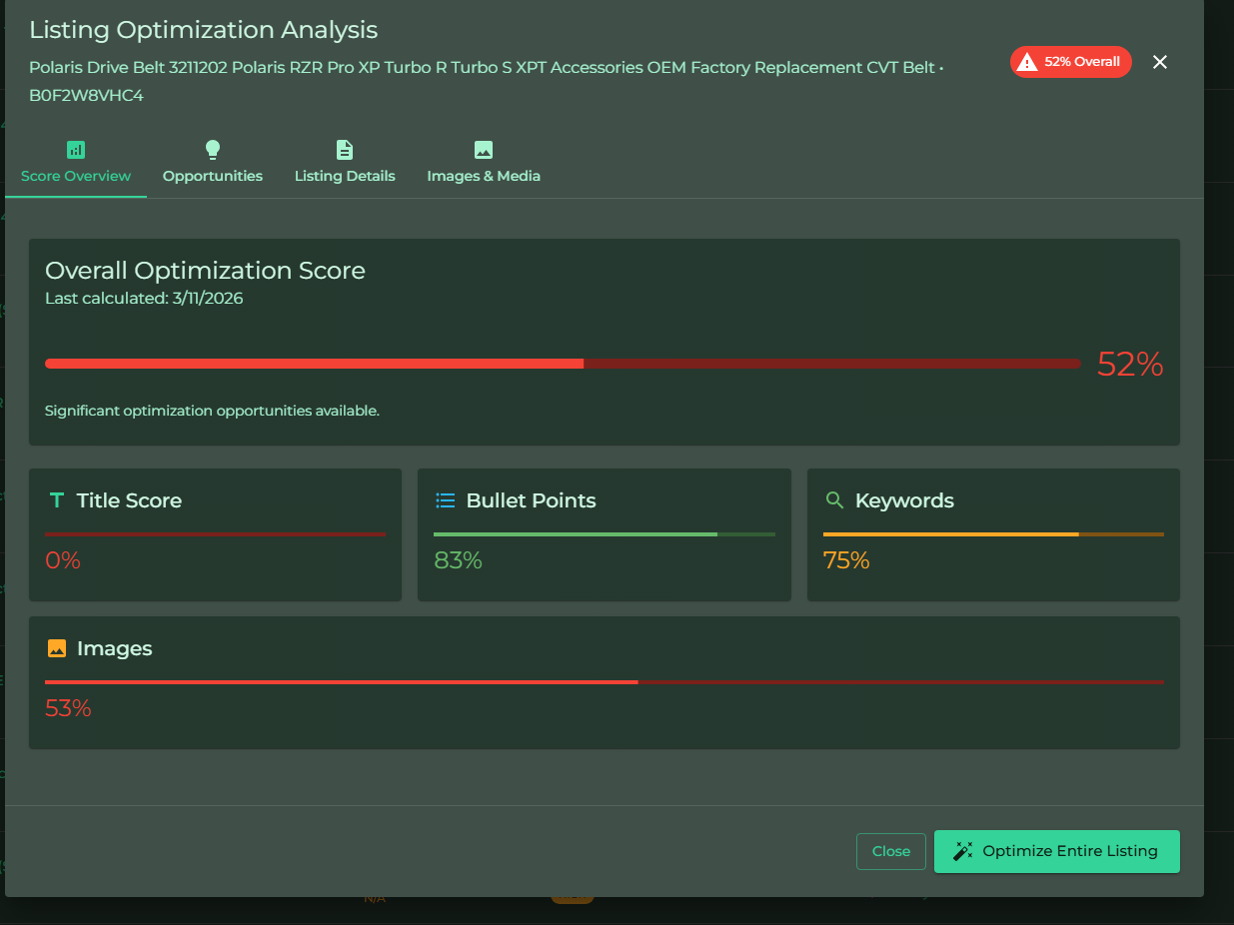Click the Keywords magnifier icon

click(834, 500)
